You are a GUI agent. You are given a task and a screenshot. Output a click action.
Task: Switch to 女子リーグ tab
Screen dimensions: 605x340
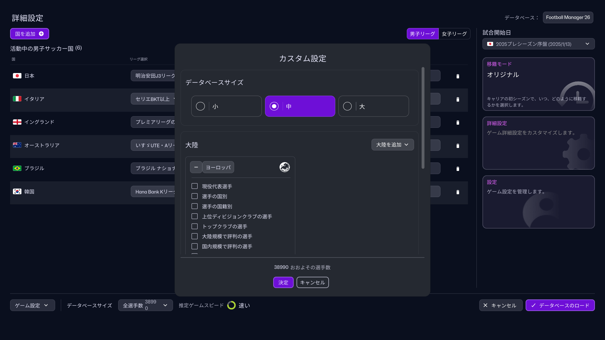(x=454, y=34)
